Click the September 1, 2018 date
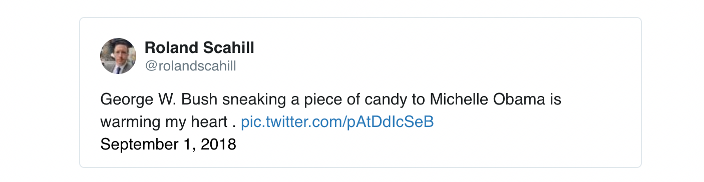The width and height of the screenshot is (704, 182). (168, 144)
